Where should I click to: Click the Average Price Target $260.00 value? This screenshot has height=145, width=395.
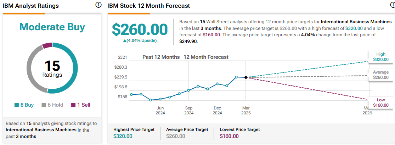[176, 136]
